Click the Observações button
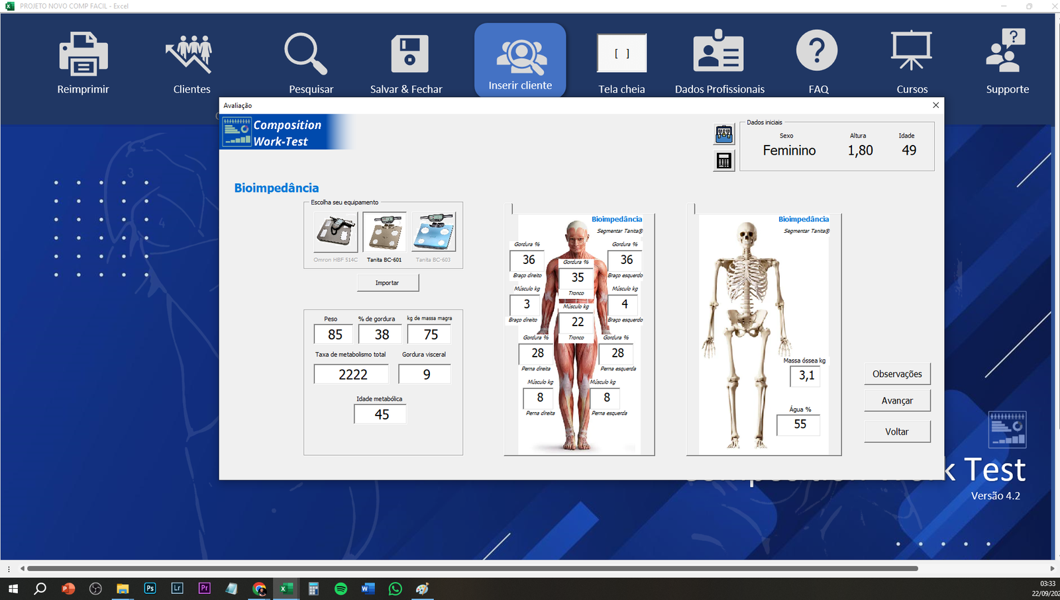The height and width of the screenshot is (600, 1060). (x=897, y=374)
